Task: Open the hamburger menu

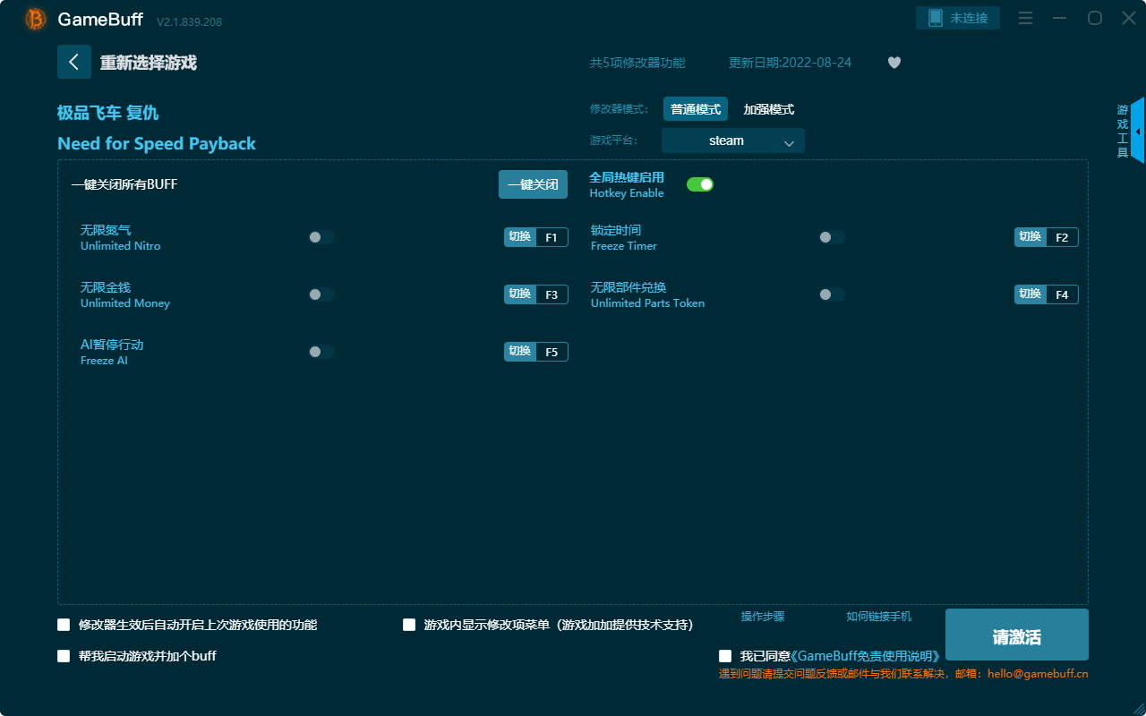Action: [1024, 18]
